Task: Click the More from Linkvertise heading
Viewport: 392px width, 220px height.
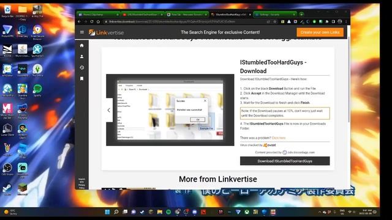Action: (218, 179)
